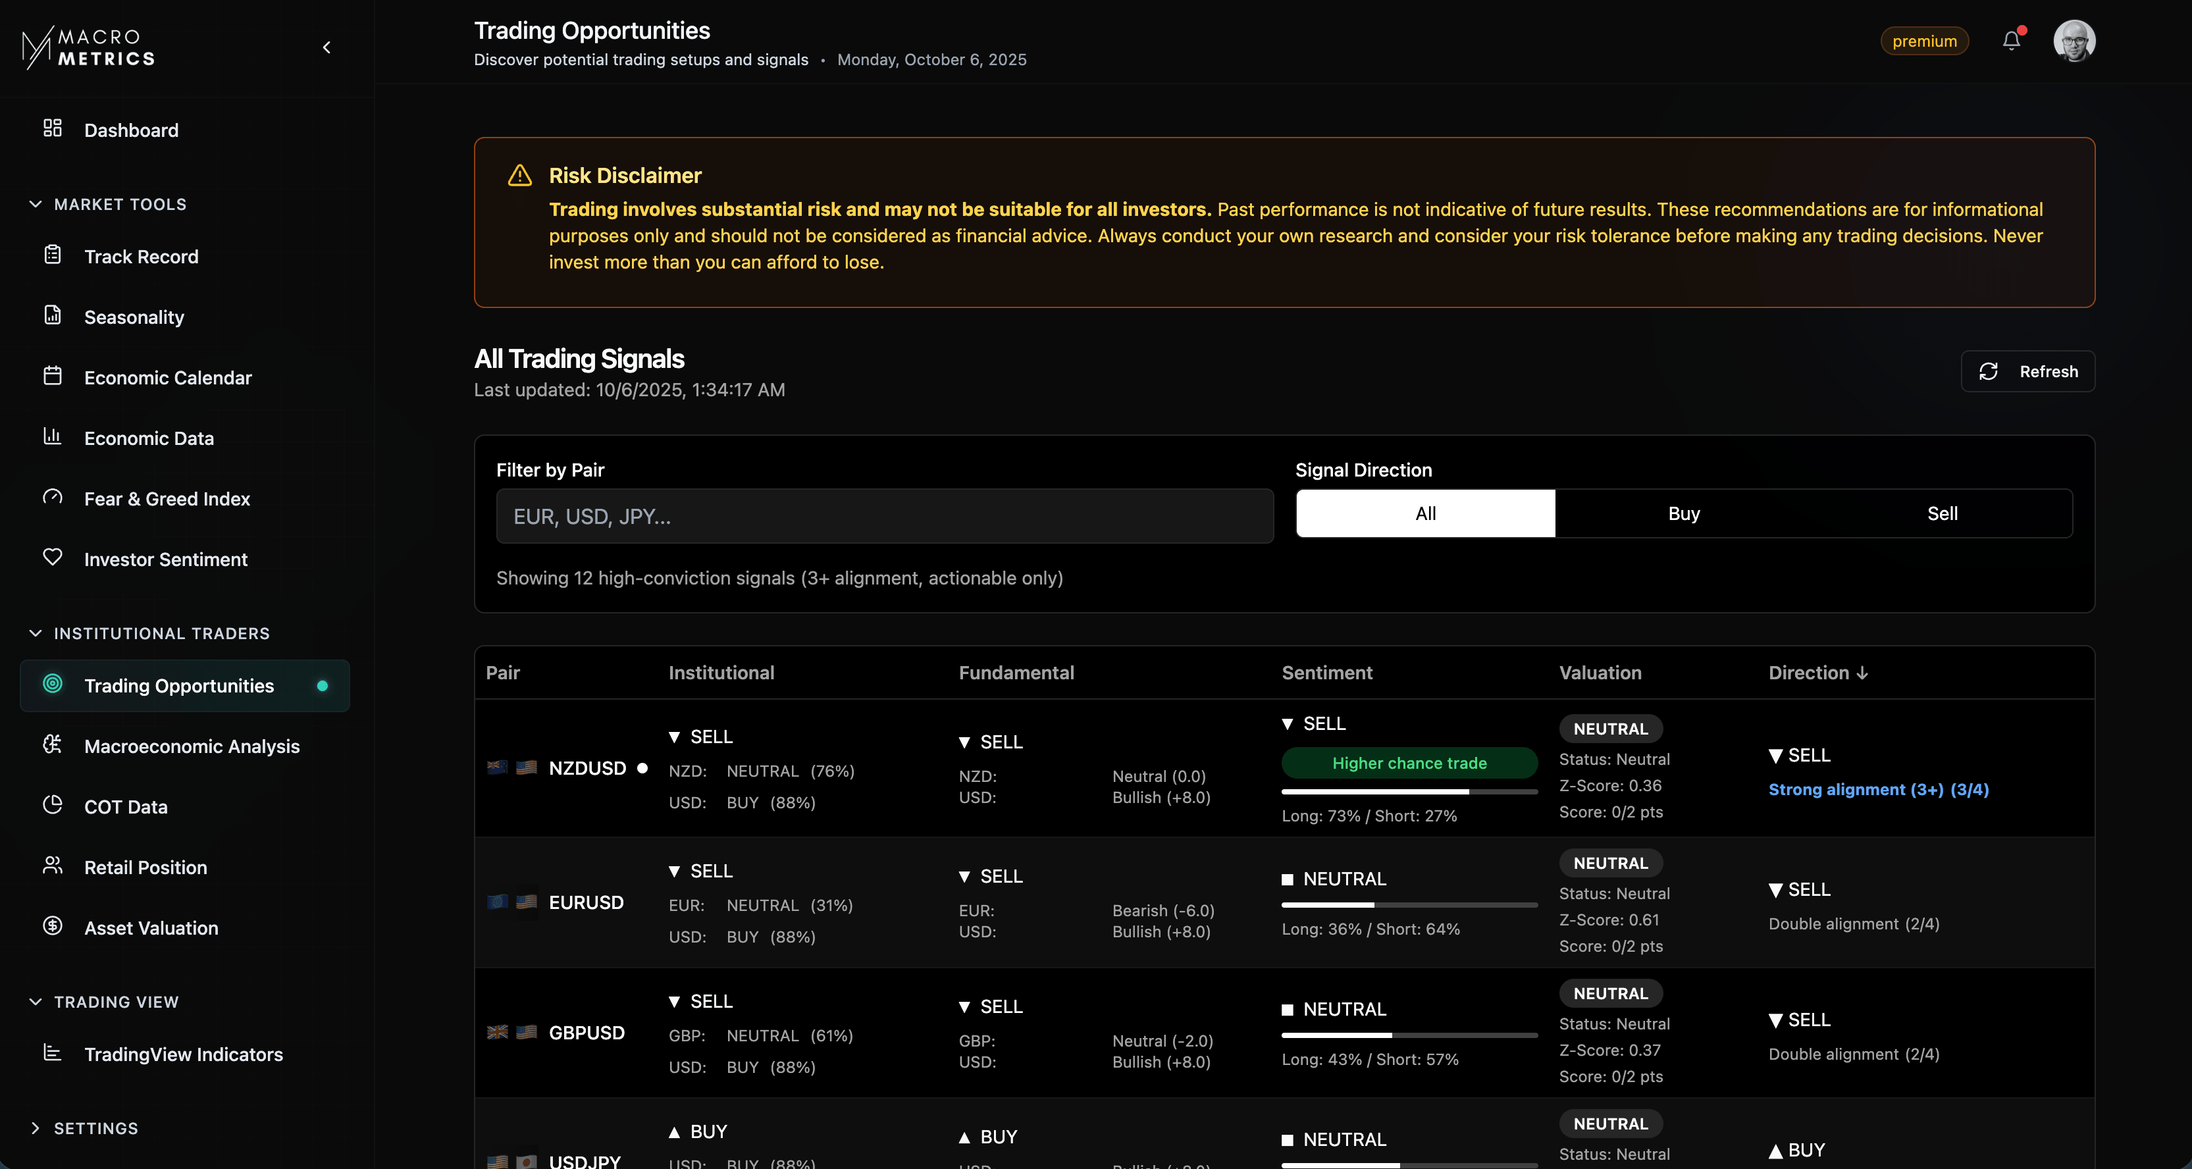This screenshot has width=2192, height=1169.
Task: Open the user profile avatar
Action: 2074,41
